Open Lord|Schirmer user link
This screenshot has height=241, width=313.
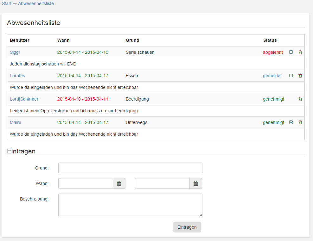(24, 99)
